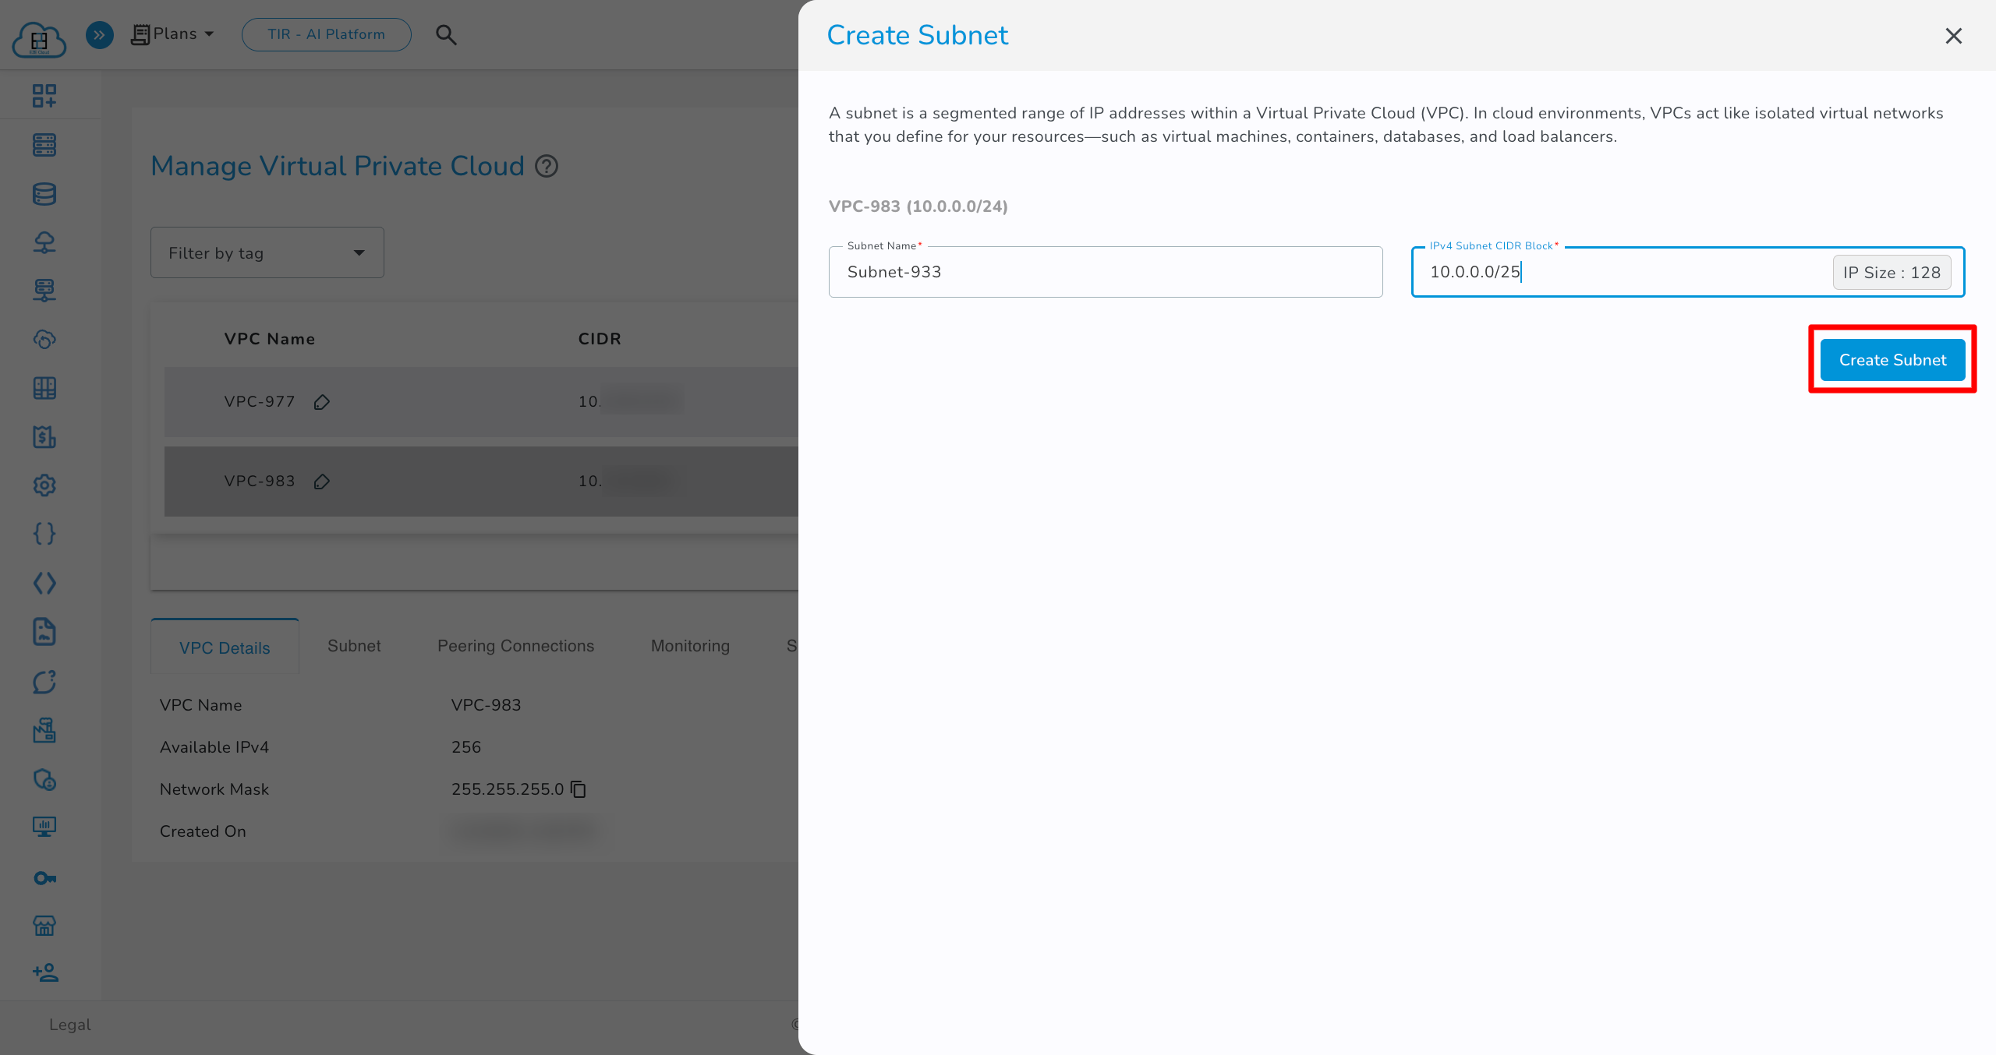
Task: Click the help chat bubble icon
Action: pyautogui.click(x=44, y=682)
